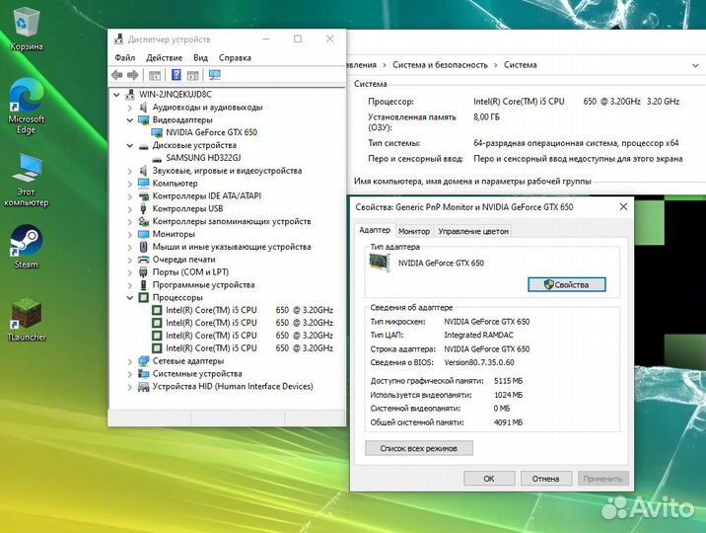Select the Адаптер tab
This screenshot has height=533, width=706.
[375, 230]
